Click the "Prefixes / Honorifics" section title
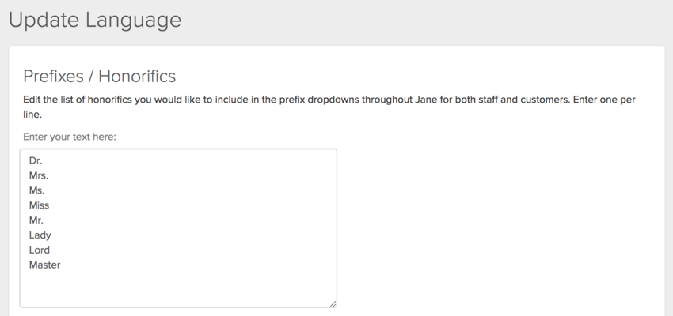 pyautogui.click(x=99, y=76)
